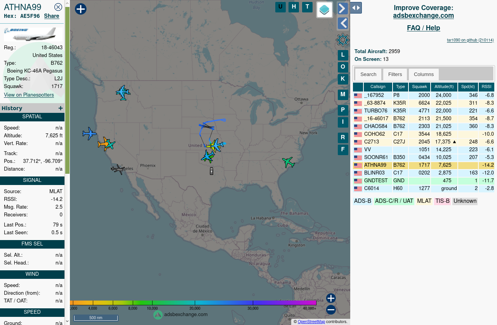Toggle the L map button
Screen dimensions: 497x325
pos(343,55)
